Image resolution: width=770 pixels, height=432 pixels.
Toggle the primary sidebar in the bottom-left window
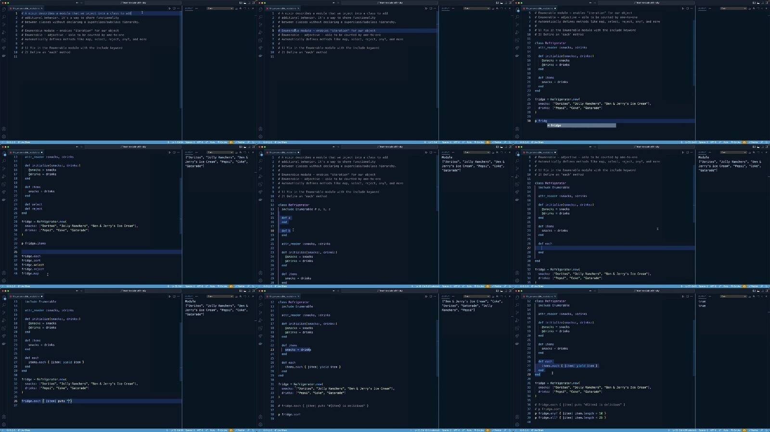[x=241, y=291]
